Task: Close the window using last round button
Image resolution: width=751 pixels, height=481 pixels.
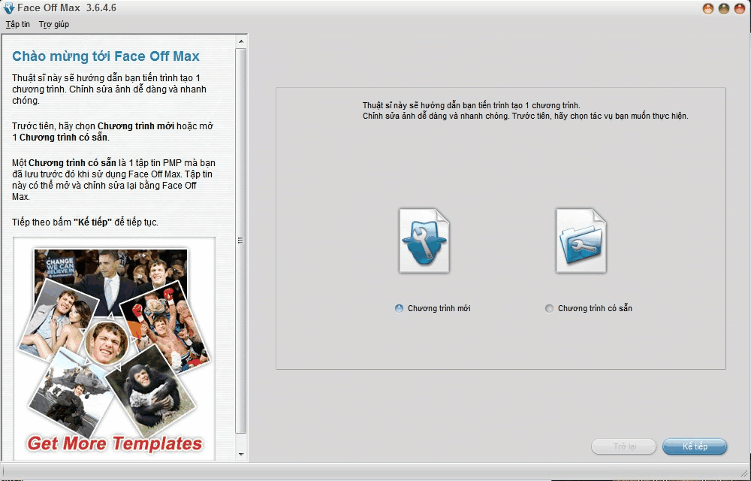Action: (740, 8)
